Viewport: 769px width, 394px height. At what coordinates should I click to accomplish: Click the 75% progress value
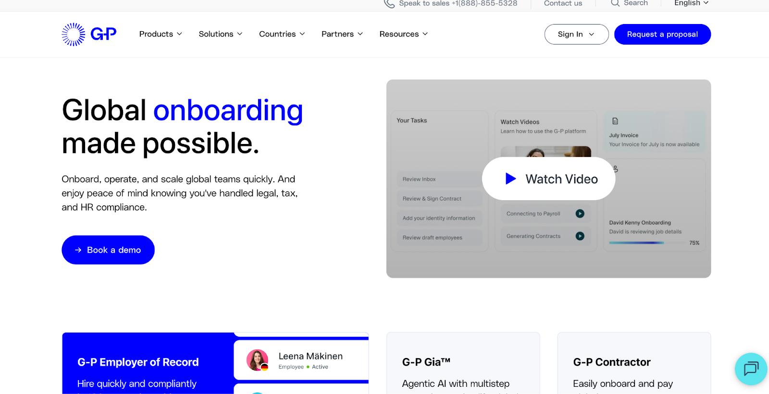tap(695, 243)
